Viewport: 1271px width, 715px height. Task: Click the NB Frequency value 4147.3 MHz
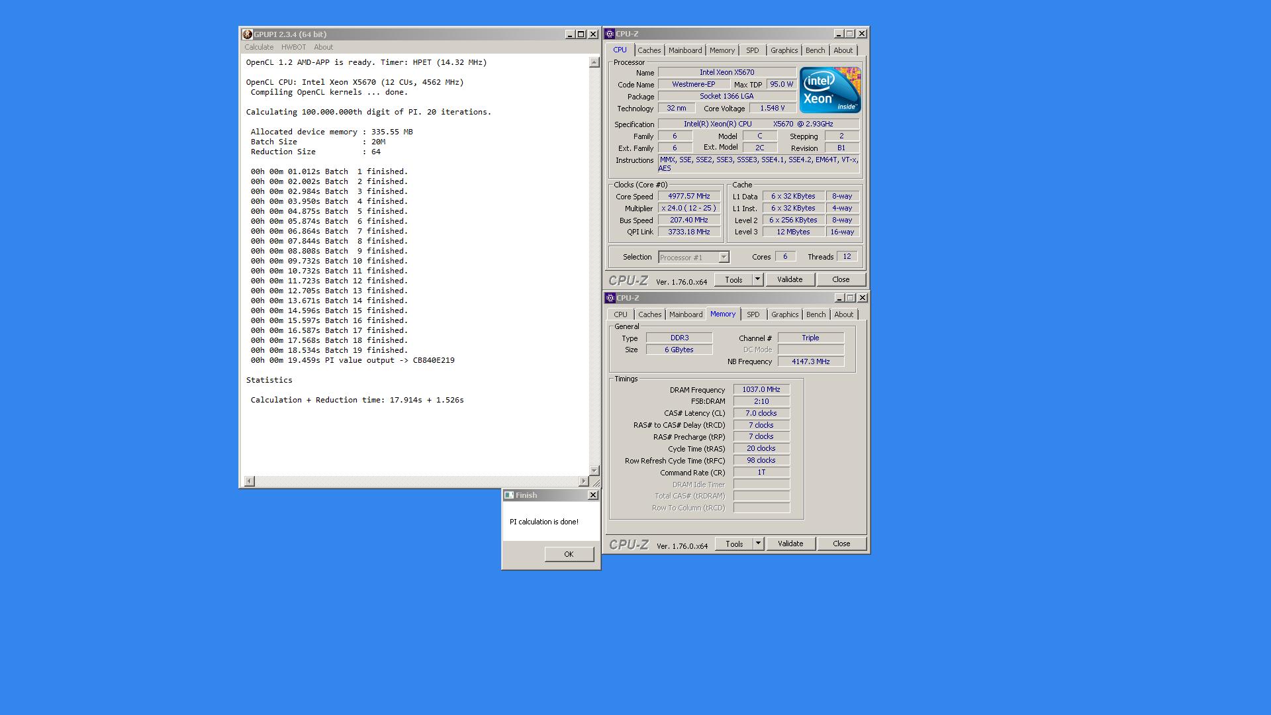tap(811, 361)
